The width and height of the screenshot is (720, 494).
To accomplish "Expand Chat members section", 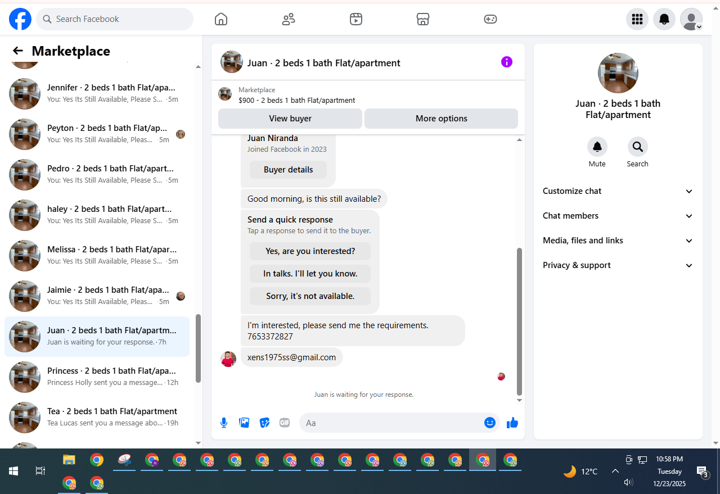I will tap(618, 216).
